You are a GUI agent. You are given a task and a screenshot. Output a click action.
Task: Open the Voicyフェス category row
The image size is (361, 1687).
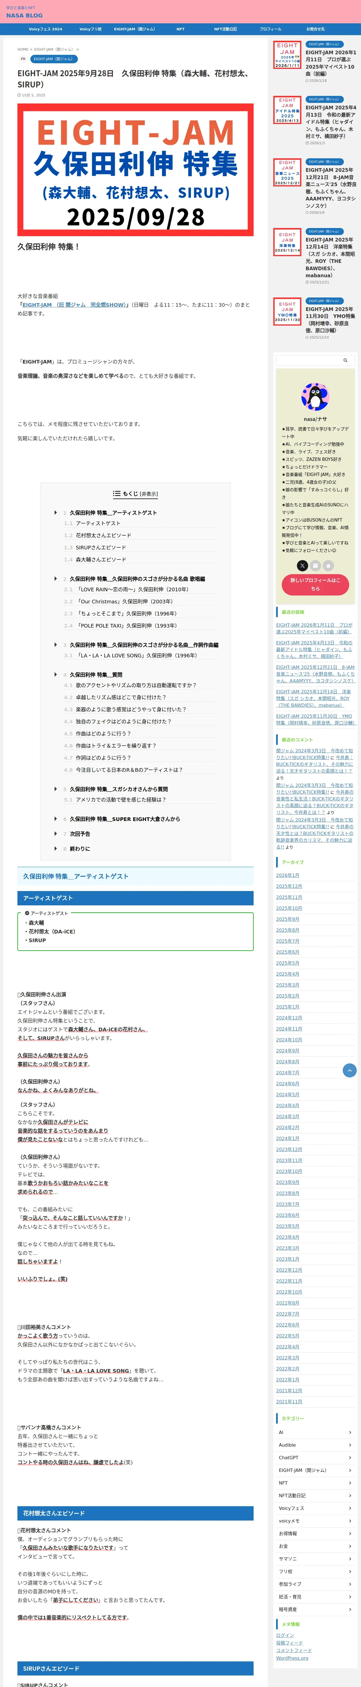pyautogui.click(x=315, y=1508)
